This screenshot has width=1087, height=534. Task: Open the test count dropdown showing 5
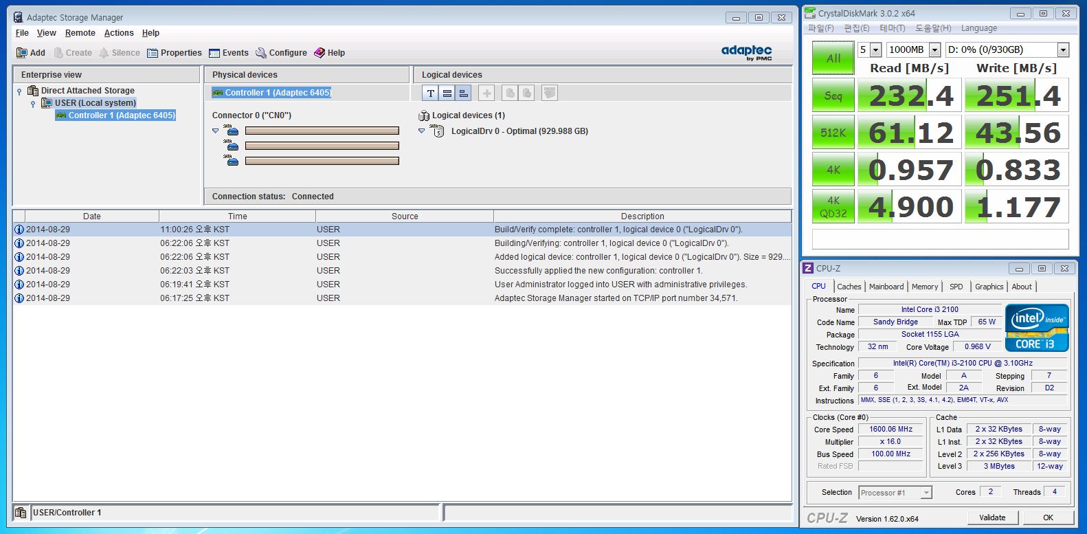tap(875, 49)
